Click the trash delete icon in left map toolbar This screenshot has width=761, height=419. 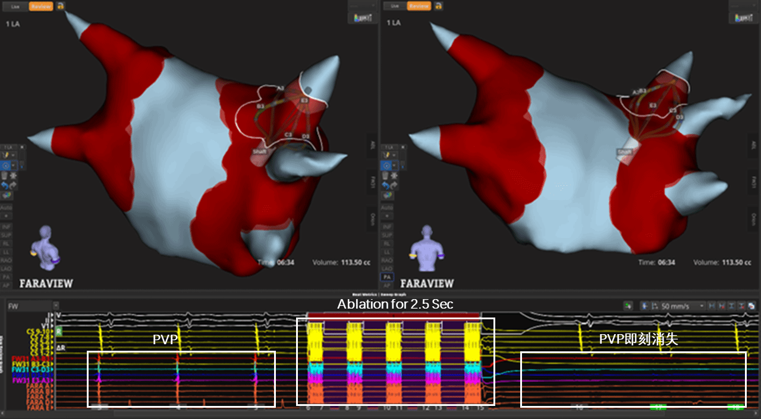click(4, 175)
